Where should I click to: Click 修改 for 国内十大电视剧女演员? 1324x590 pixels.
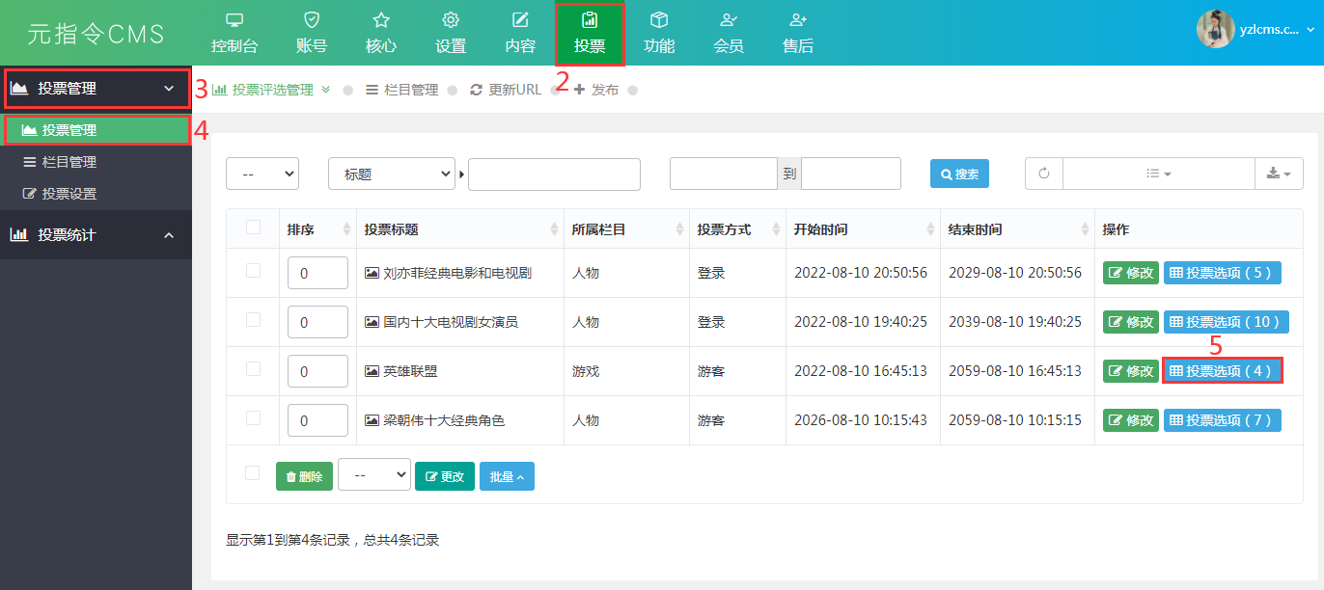(1131, 322)
